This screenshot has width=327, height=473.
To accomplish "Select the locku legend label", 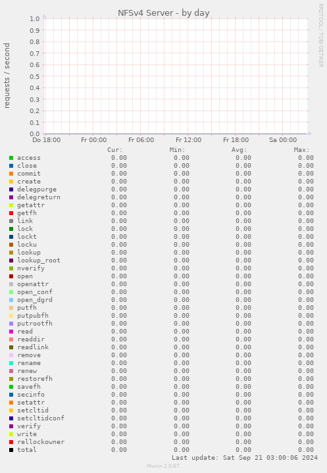I will 27,244.
